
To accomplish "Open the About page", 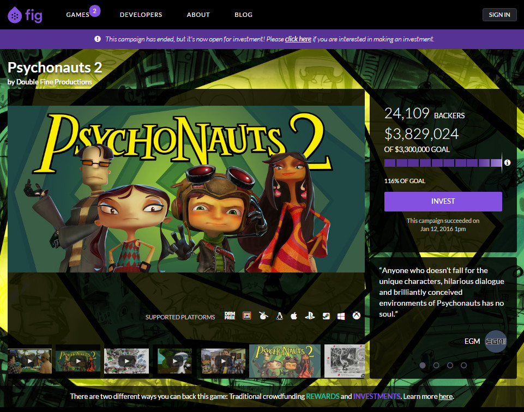I will point(198,15).
